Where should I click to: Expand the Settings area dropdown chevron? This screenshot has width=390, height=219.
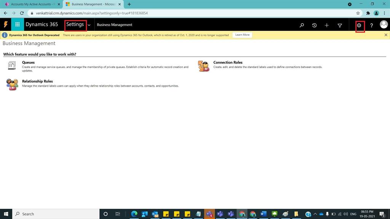(x=89, y=25)
